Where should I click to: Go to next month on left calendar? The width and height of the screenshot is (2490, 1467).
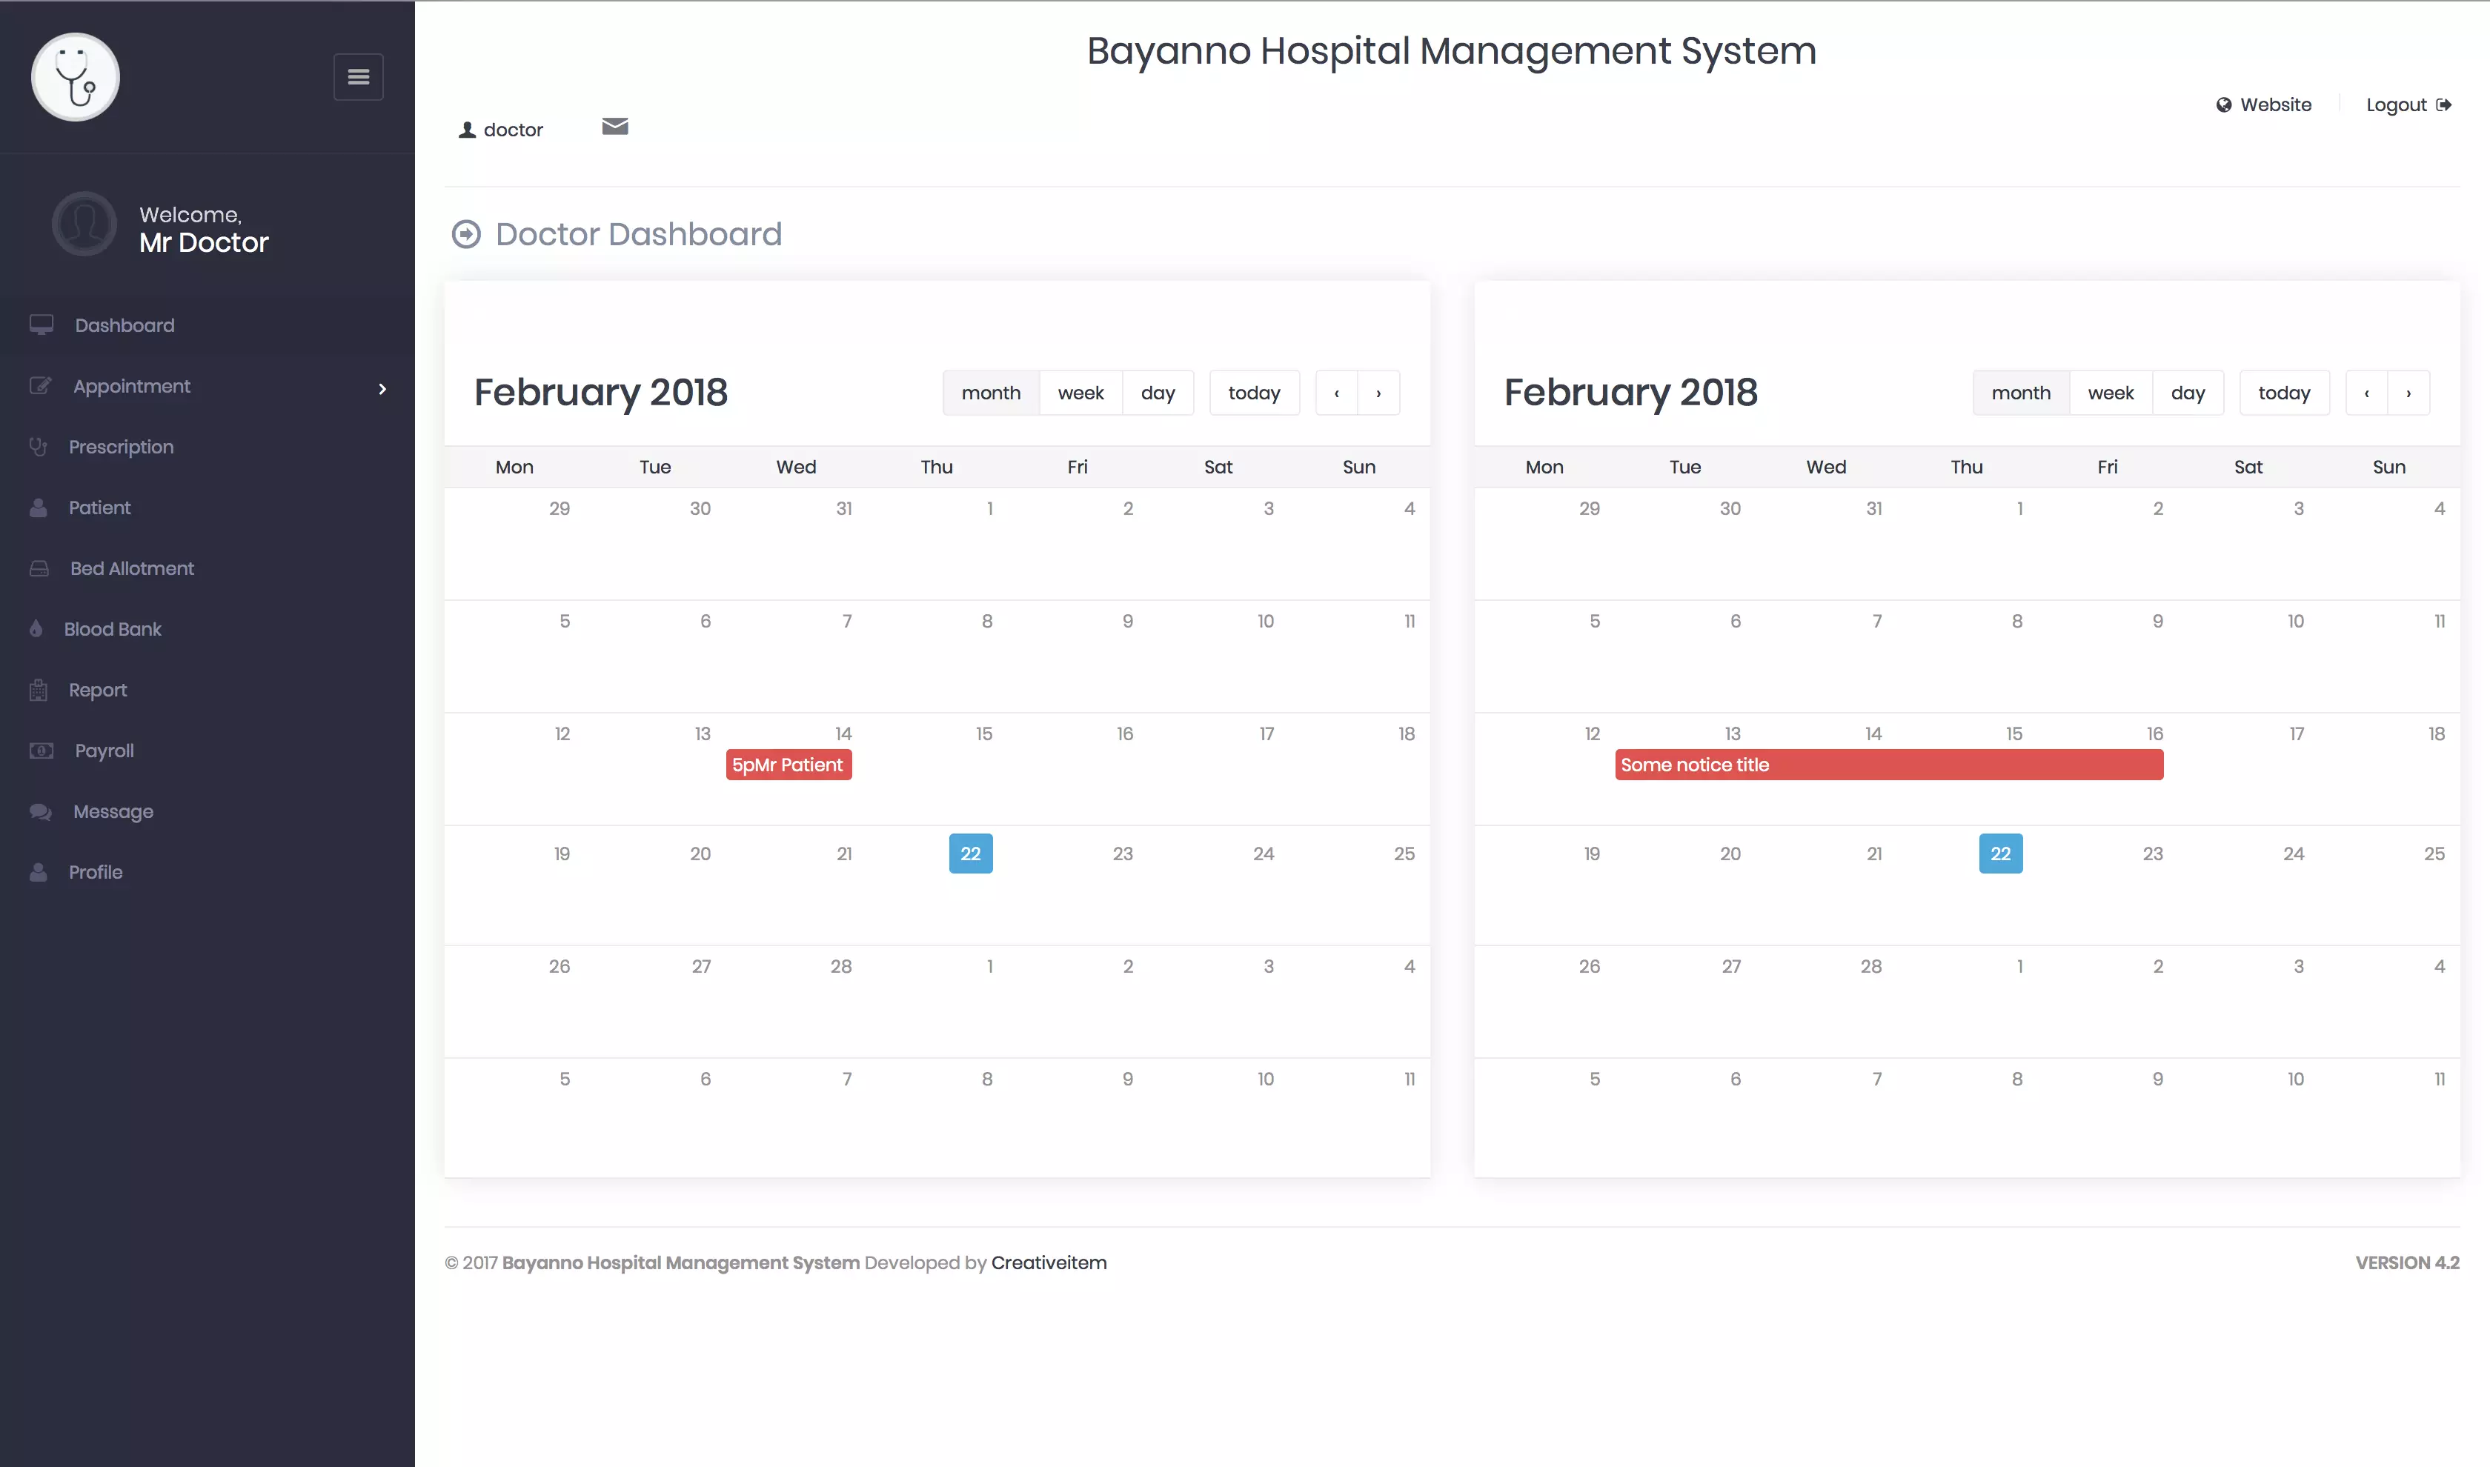pyautogui.click(x=1379, y=393)
